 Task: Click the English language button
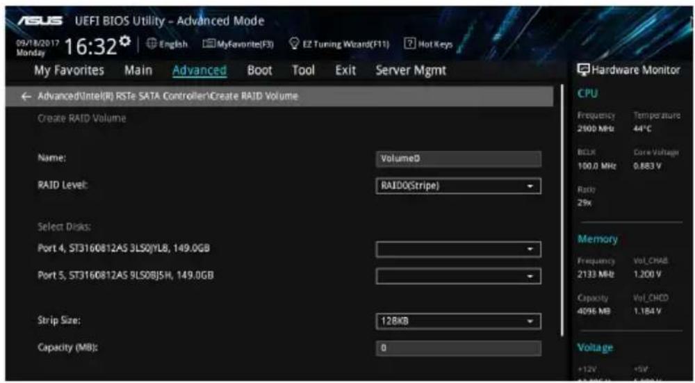coord(167,44)
